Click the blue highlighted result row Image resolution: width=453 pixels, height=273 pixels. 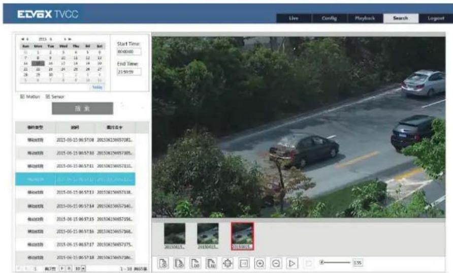coord(75,179)
